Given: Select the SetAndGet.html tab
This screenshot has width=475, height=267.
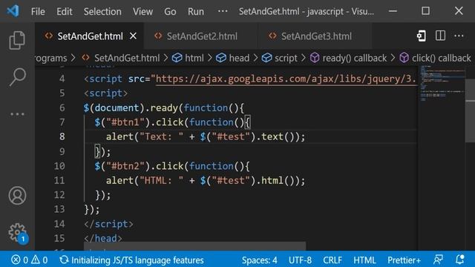Looking at the screenshot, I should click(x=89, y=36).
